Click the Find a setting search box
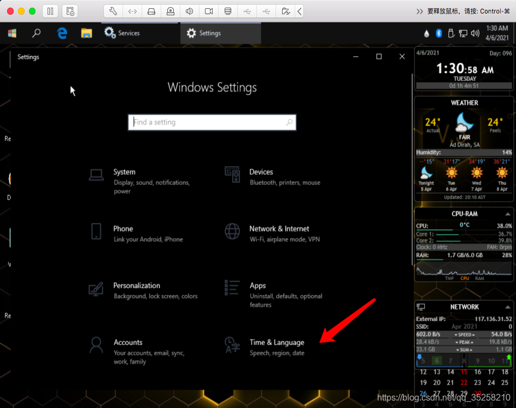 point(212,123)
